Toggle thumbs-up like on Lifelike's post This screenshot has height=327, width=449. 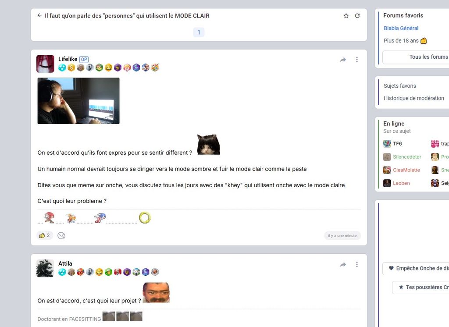click(45, 235)
